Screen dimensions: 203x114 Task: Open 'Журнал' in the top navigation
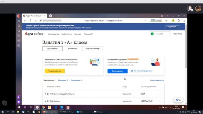[77, 34]
